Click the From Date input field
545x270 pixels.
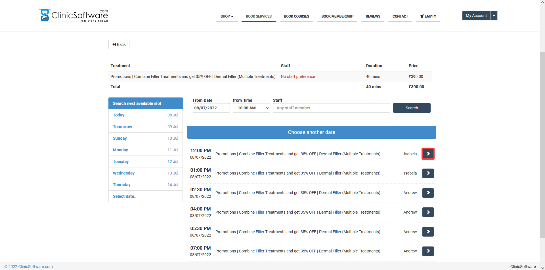[x=211, y=108]
